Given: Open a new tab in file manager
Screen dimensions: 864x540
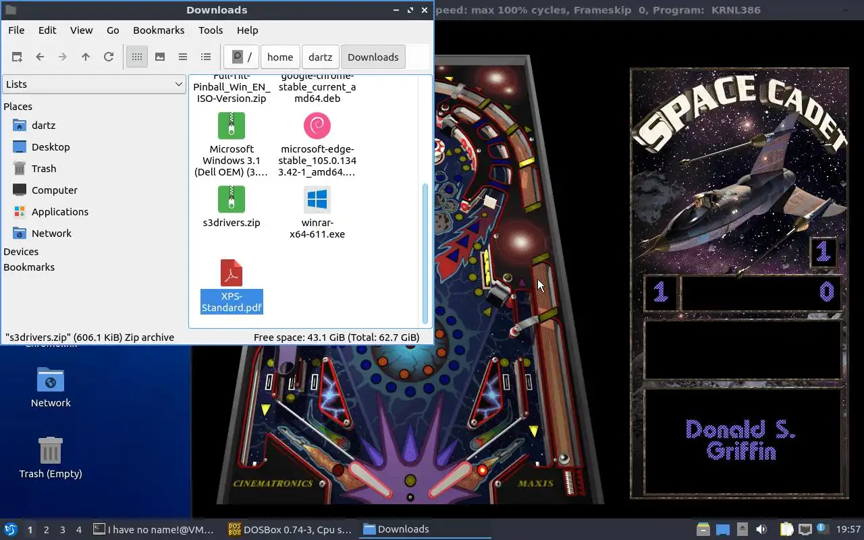Looking at the screenshot, I should [x=17, y=57].
